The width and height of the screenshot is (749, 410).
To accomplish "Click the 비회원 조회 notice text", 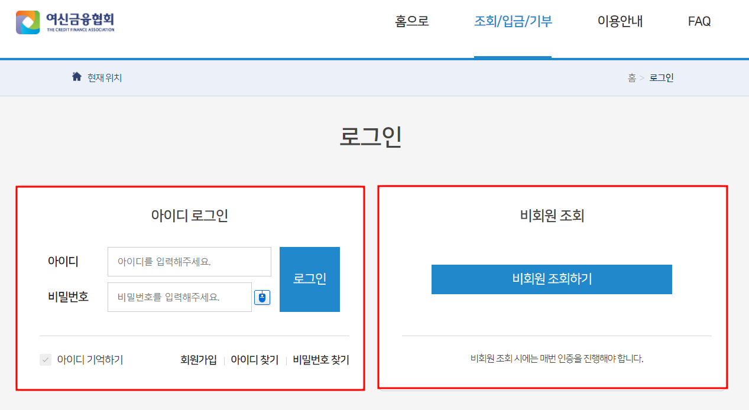I will pyautogui.click(x=552, y=359).
